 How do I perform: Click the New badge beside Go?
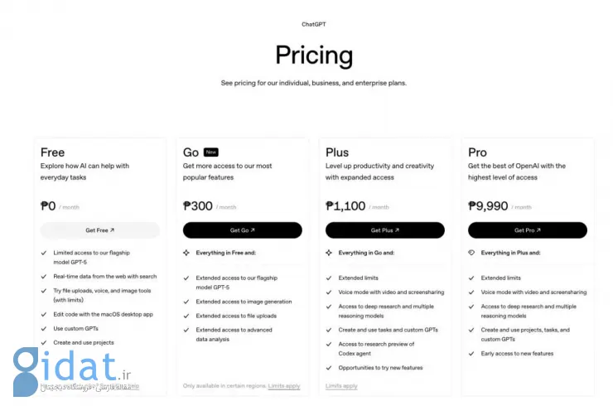210,152
